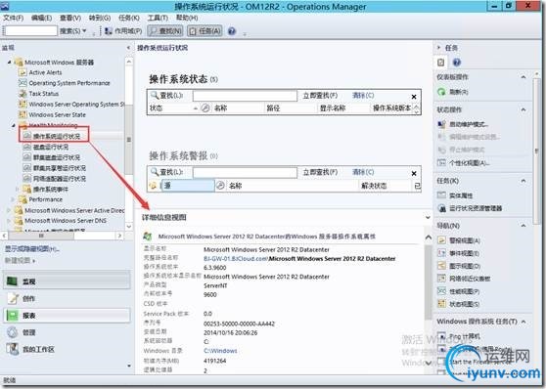Expand the Microsoft Windows Server DNS node
Screen dimensions: 546x389
9,221
